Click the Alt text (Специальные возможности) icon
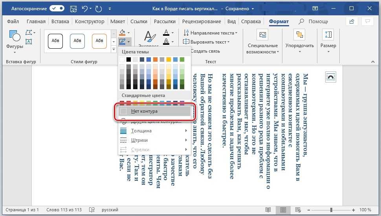This screenshot has height=216, width=381. [x=262, y=35]
